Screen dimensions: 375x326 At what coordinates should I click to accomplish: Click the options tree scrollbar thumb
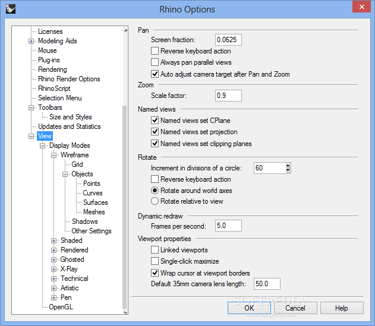[x=125, y=207]
